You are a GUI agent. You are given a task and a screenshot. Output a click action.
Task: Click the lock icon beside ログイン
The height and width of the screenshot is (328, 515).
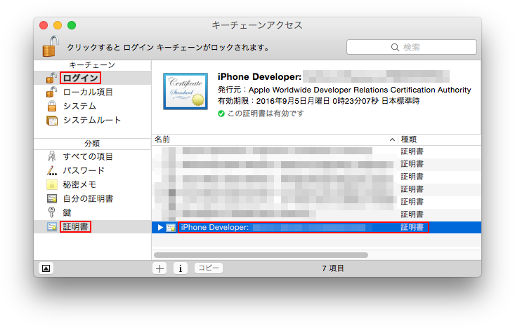coord(51,78)
